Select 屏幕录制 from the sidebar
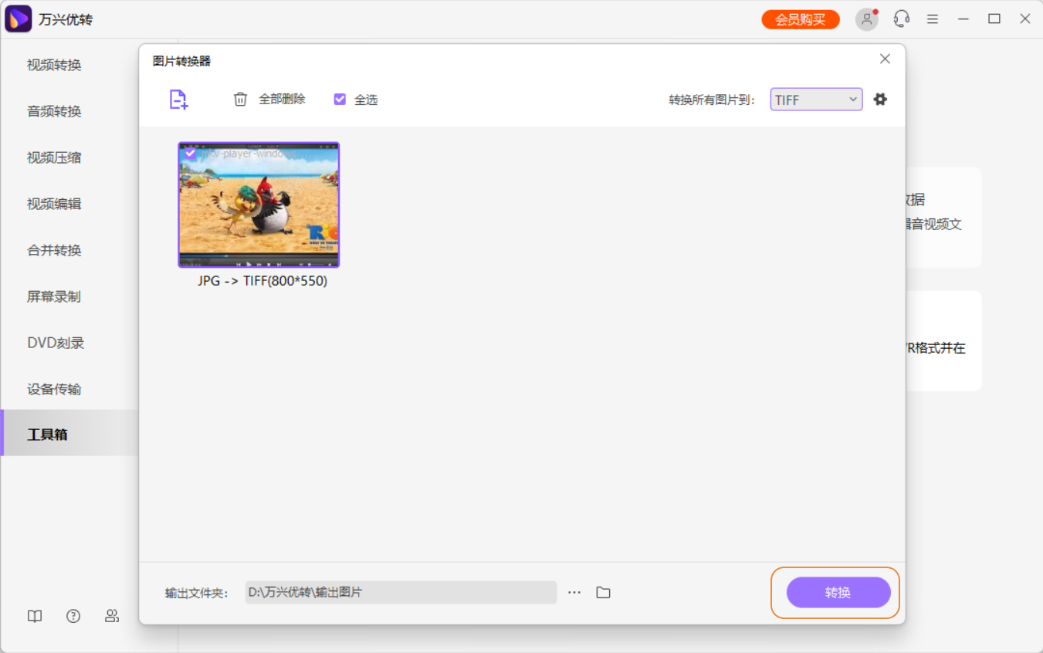The height and width of the screenshot is (653, 1043). (56, 296)
